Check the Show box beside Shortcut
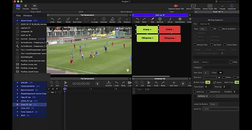This screenshot has width=252, height=130. 224,77
